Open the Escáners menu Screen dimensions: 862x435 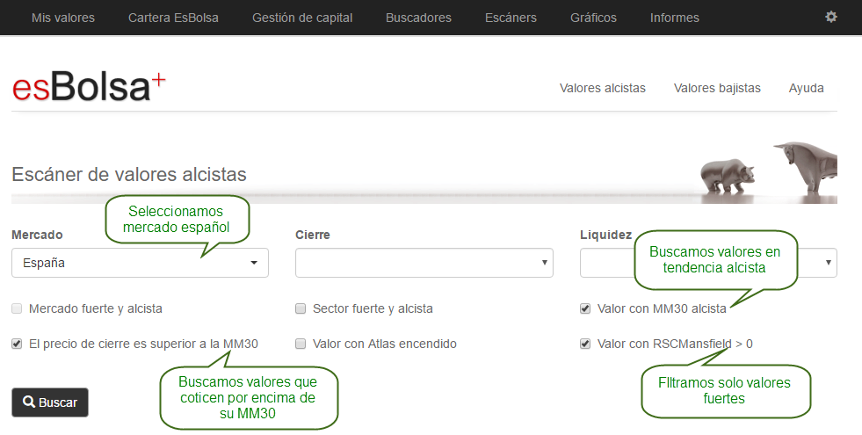pyautogui.click(x=511, y=18)
